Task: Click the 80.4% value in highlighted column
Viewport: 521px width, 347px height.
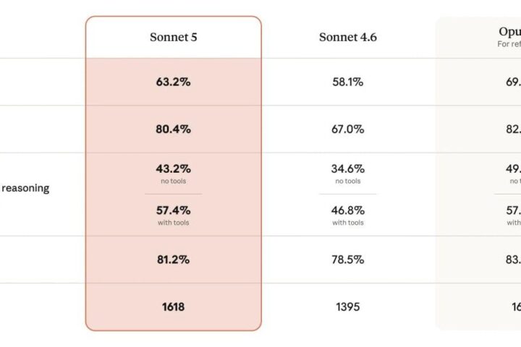Action: [x=174, y=129]
